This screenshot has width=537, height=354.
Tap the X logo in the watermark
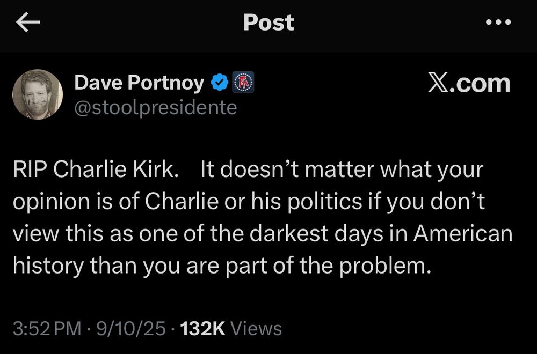(x=439, y=83)
